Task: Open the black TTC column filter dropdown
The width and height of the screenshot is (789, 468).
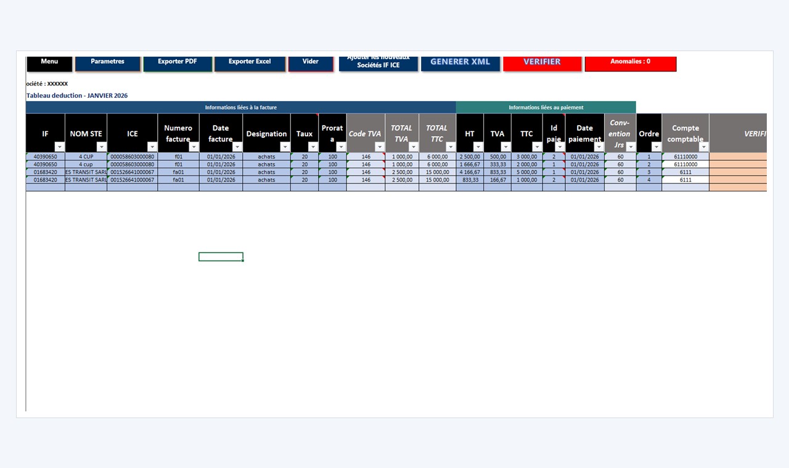Action: point(538,147)
